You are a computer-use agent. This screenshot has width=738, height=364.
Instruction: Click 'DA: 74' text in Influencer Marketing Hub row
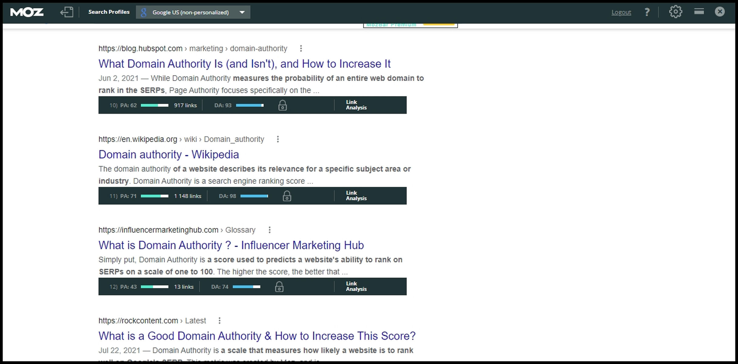pyautogui.click(x=220, y=287)
